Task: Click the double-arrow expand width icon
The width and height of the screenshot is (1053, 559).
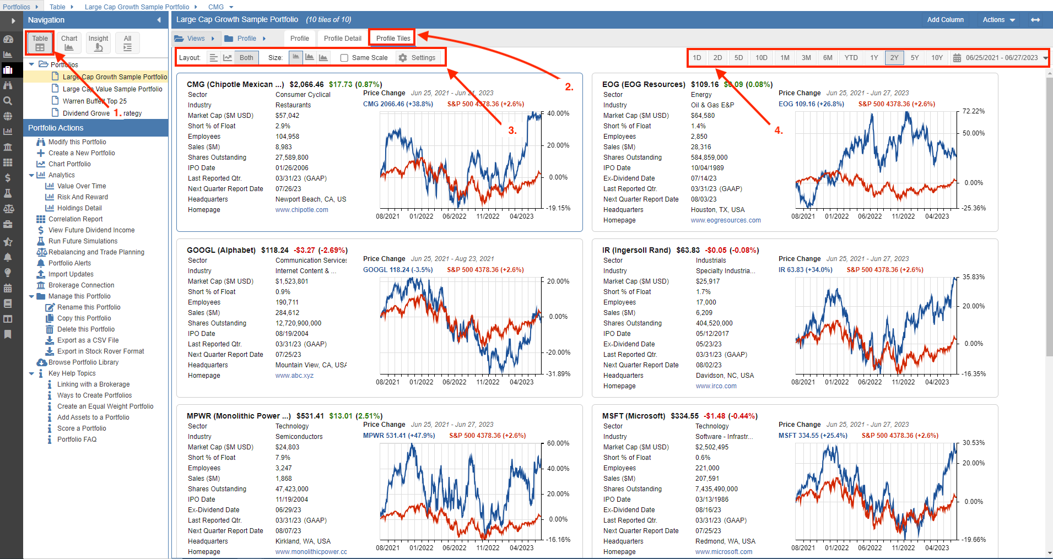Action: click(1035, 20)
